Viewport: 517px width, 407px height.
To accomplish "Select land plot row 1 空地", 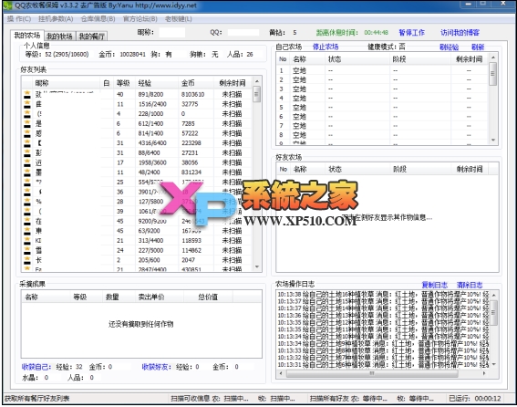I will [383, 70].
